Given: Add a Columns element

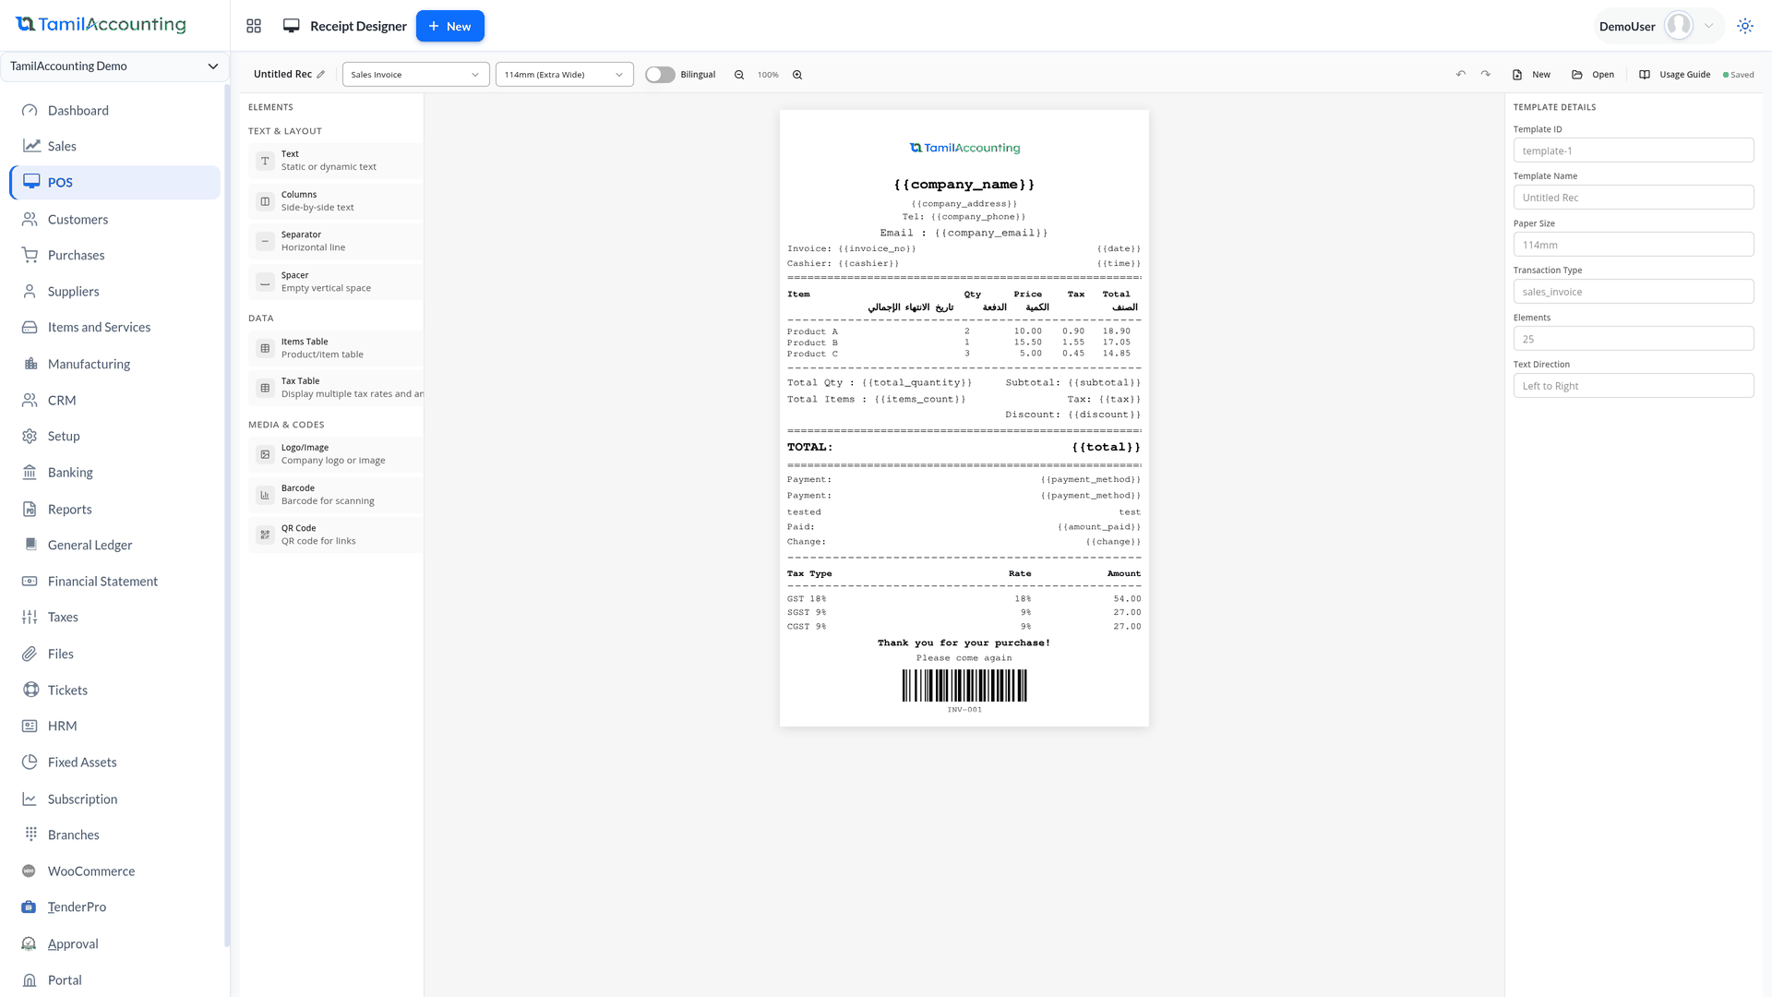Looking at the screenshot, I should (336, 201).
